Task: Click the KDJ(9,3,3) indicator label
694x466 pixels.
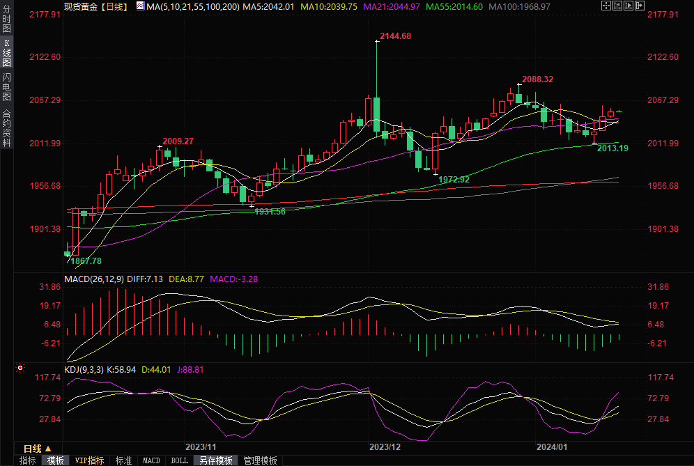Action: pyautogui.click(x=84, y=370)
